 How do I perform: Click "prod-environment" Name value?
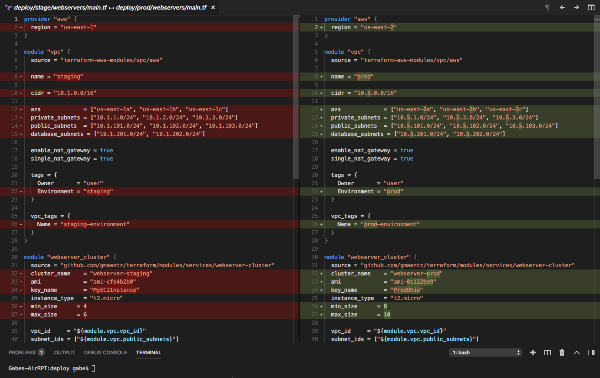(390, 224)
